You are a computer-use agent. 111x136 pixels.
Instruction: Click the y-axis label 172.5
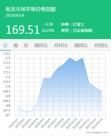[x=7, y=63]
